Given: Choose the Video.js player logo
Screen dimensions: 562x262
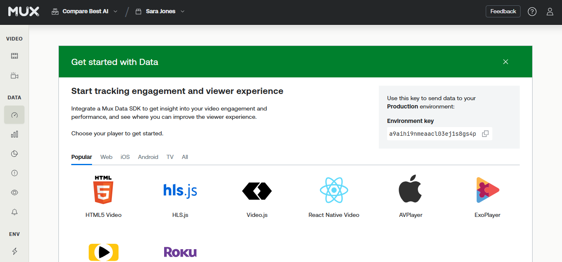Looking at the screenshot, I should point(257,191).
